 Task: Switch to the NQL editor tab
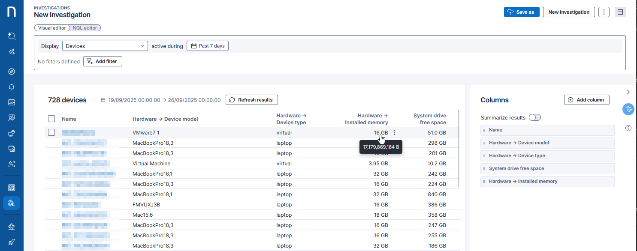point(85,28)
